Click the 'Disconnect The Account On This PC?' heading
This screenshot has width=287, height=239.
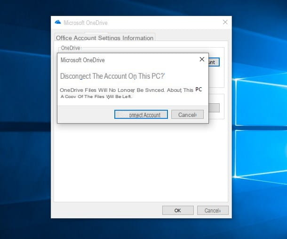pyautogui.click(x=112, y=76)
